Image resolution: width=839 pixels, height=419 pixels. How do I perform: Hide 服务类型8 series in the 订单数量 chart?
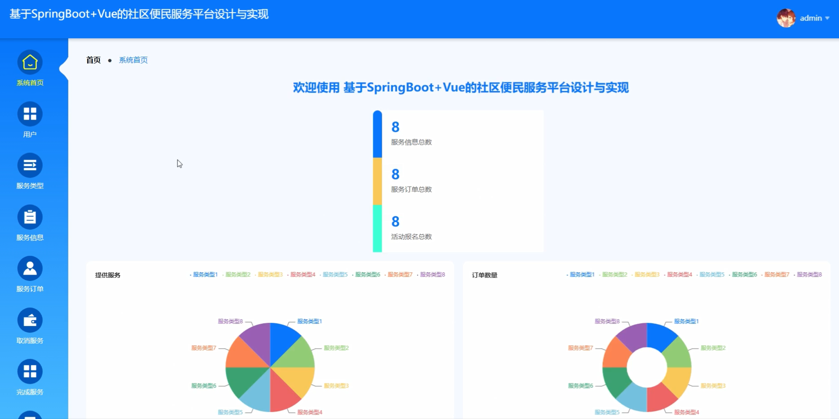(x=809, y=274)
